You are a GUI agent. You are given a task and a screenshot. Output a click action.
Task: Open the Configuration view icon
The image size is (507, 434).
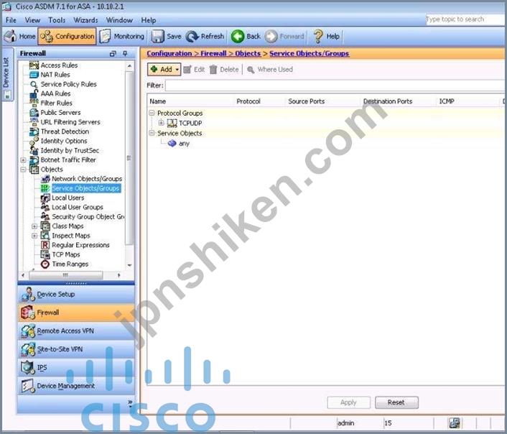pyautogui.click(x=47, y=36)
